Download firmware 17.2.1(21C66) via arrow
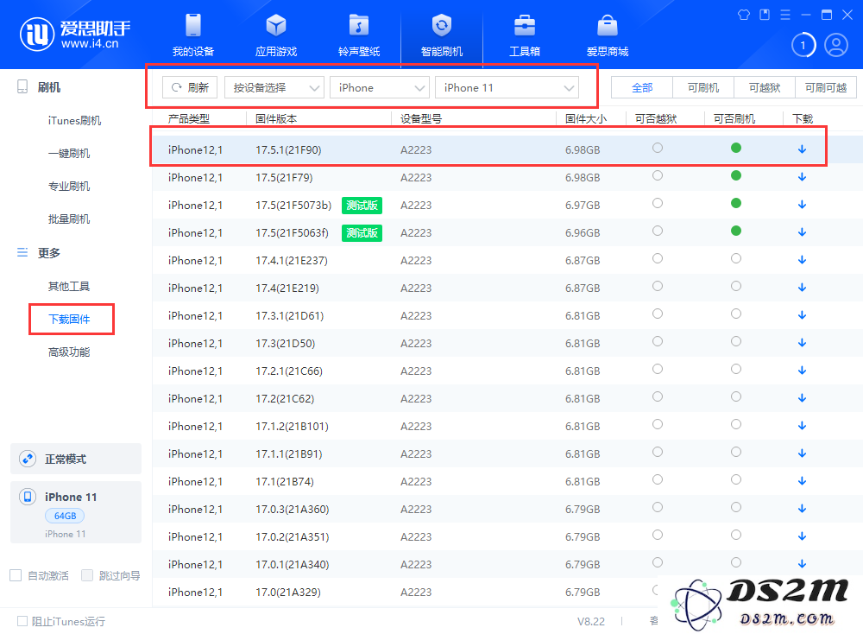This screenshot has width=863, height=634. [x=802, y=371]
